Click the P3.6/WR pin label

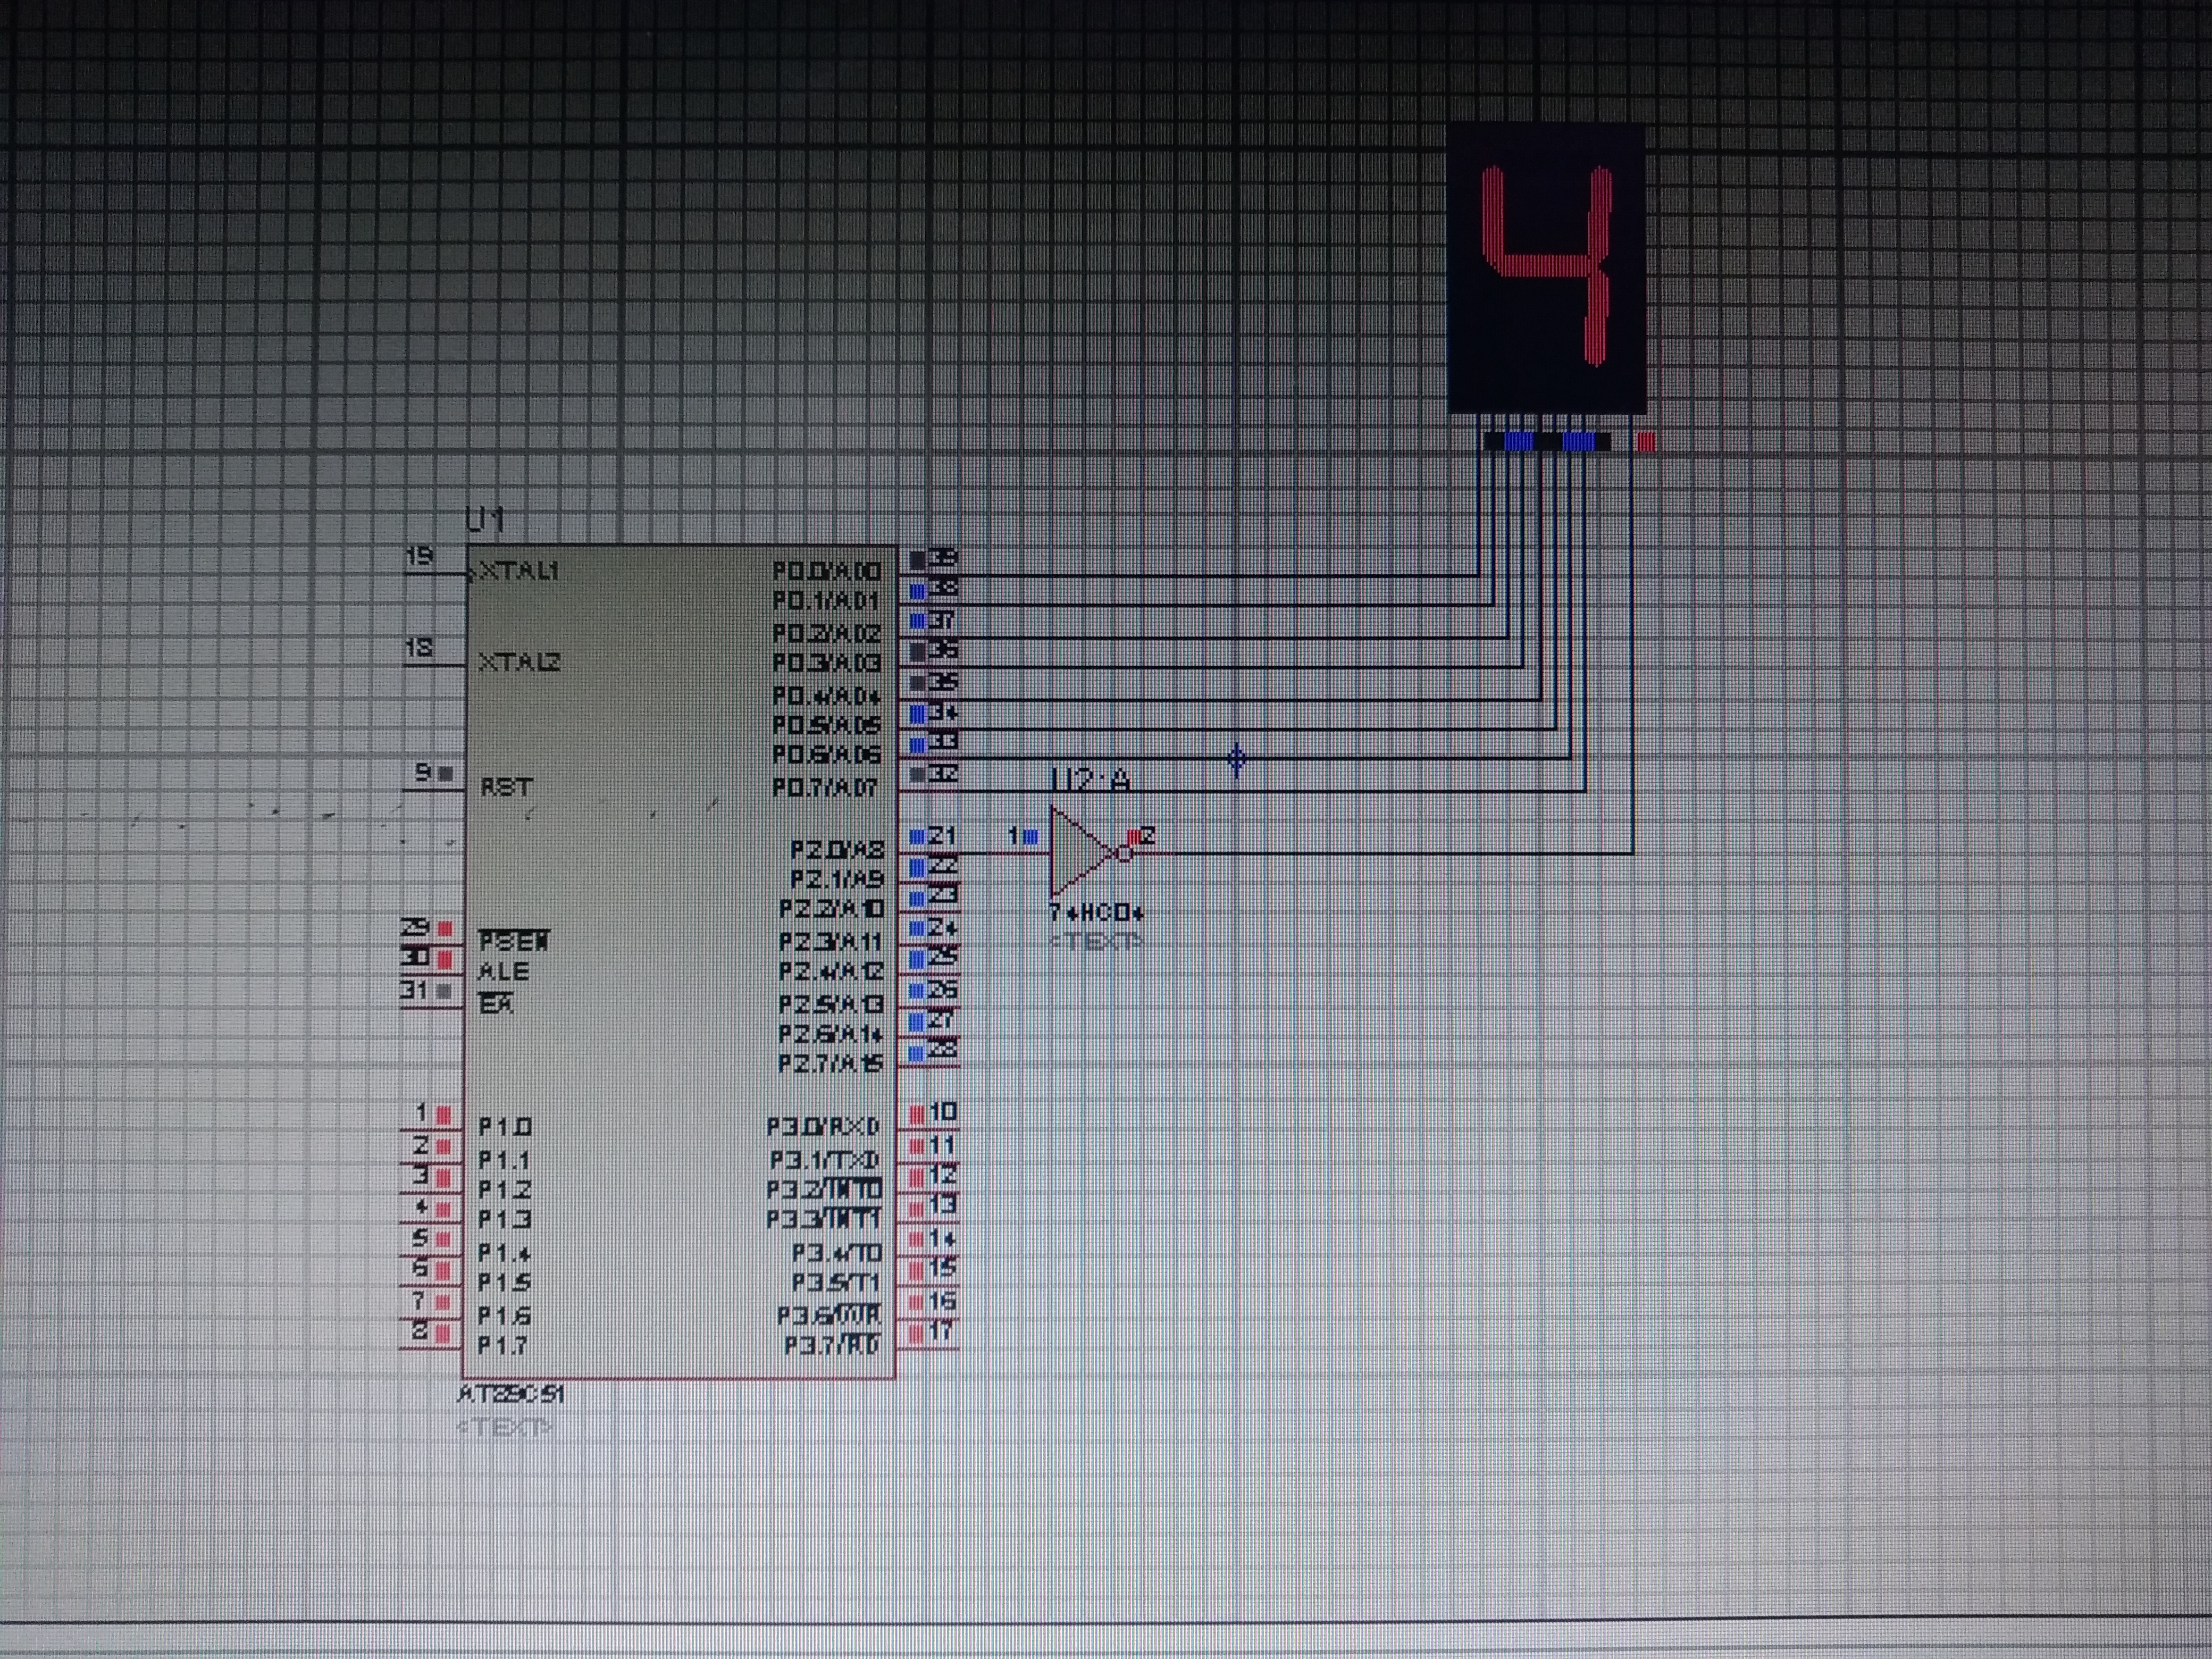tap(829, 1315)
